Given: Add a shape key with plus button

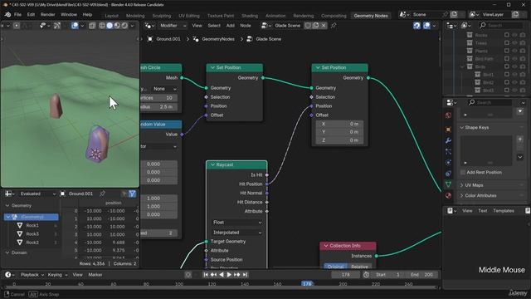Looking at the screenshot, I should pyautogui.click(x=520, y=140).
